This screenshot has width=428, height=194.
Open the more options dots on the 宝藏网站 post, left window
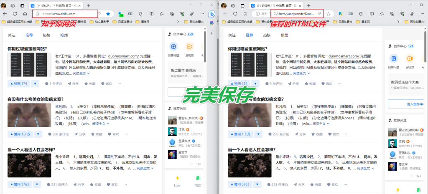pyautogui.click(x=119, y=83)
